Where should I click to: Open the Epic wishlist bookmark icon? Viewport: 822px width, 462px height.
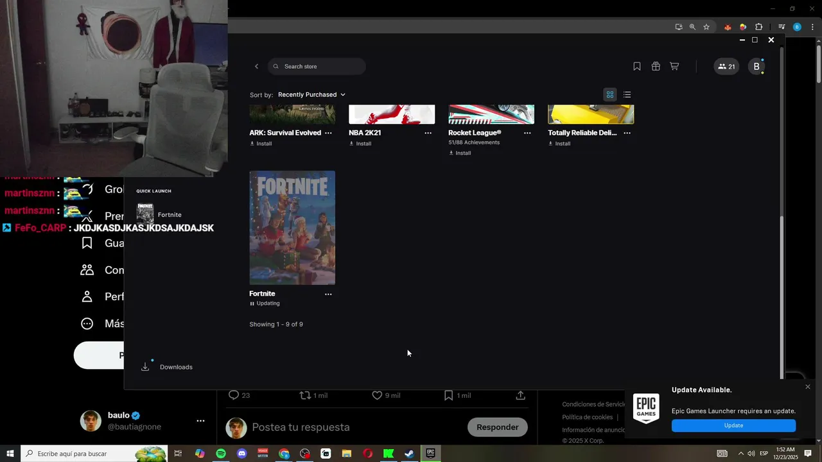point(636,66)
